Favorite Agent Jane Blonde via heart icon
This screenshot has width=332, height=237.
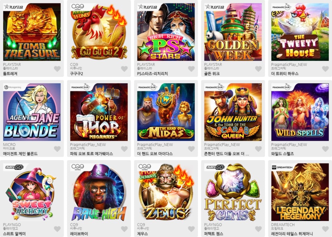tap(57, 149)
